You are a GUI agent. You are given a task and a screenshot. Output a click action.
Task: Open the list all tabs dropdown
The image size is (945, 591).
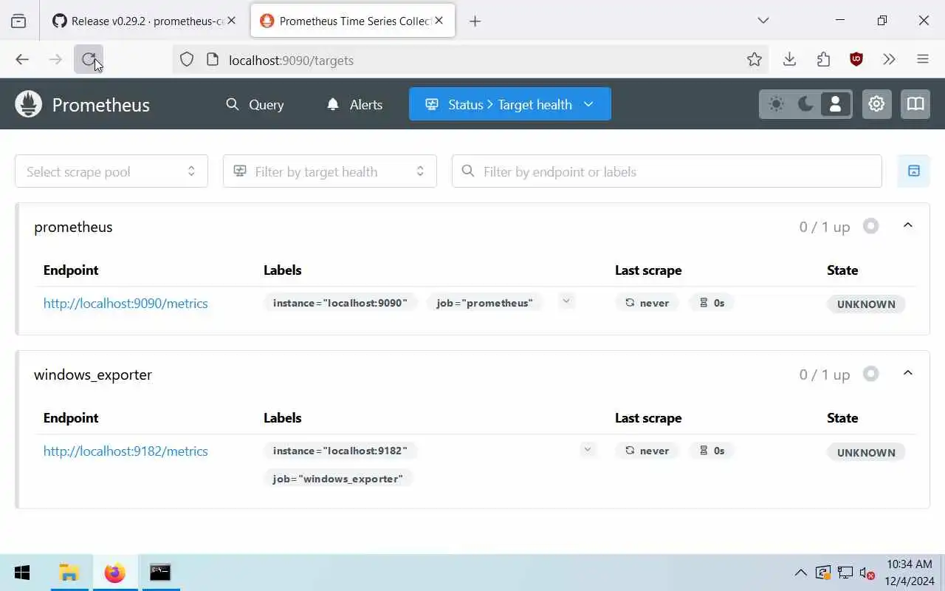pyautogui.click(x=763, y=21)
